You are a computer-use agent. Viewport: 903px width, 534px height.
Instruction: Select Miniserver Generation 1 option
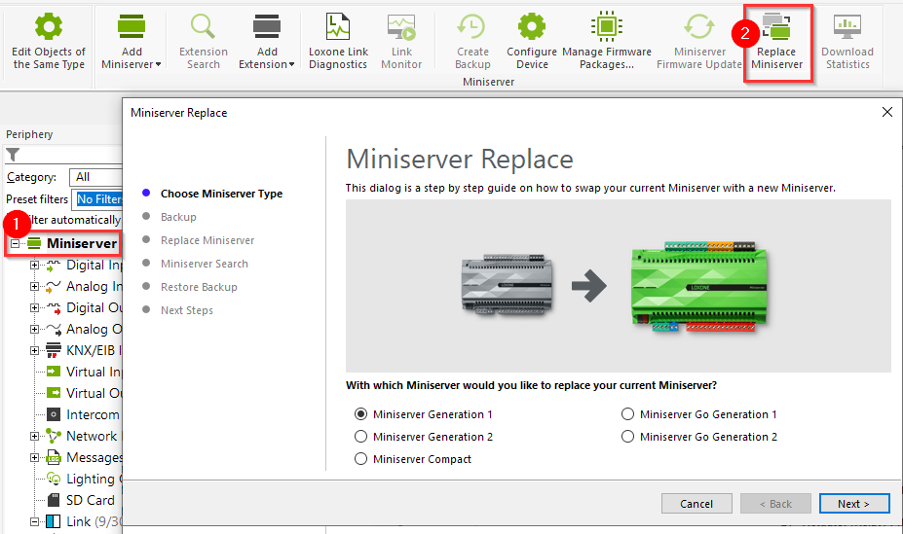[x=424, y=414]
